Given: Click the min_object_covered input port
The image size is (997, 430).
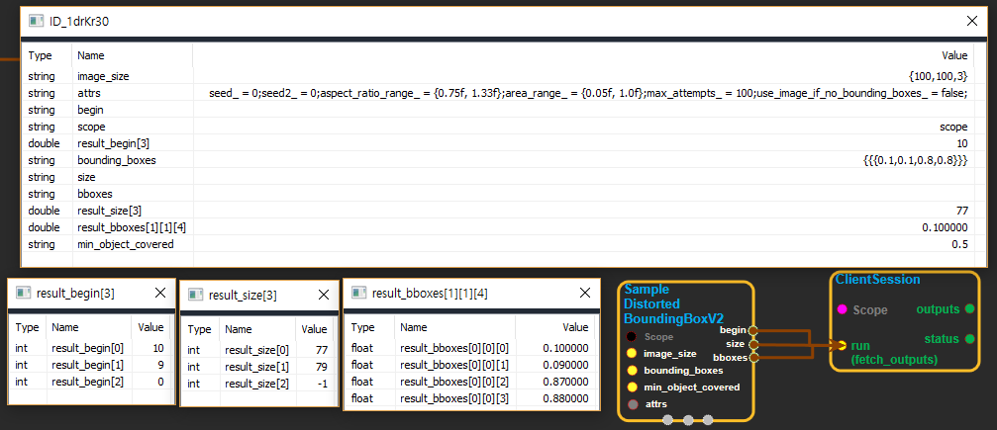Looking at the screenshot, I should (x=632, y=387).
